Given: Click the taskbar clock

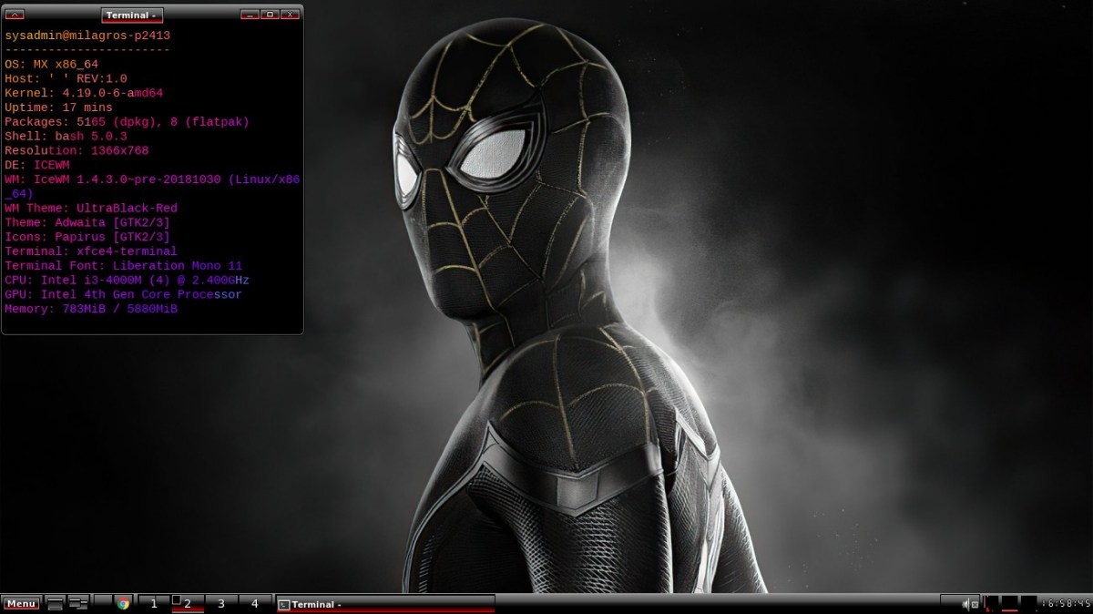Looking at the screenshot, I should click(x=1067, y=603).
